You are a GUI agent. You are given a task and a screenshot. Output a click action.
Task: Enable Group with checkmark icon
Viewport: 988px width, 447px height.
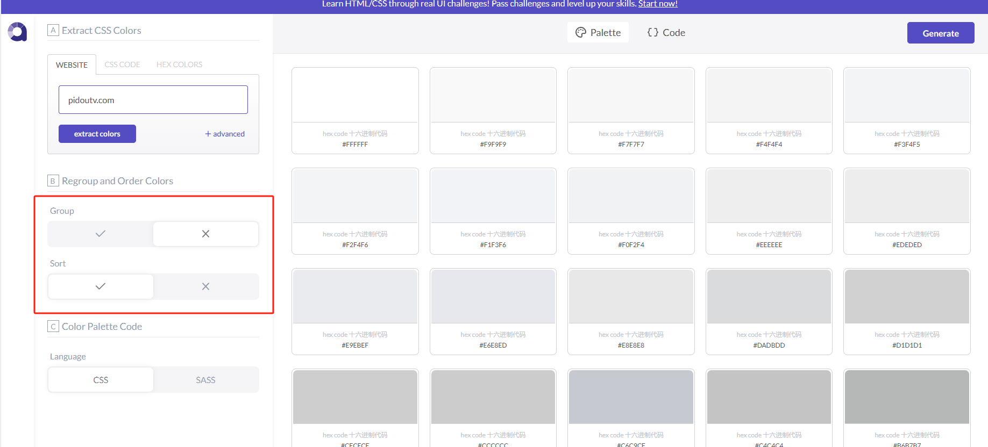[x=101, y=234]
